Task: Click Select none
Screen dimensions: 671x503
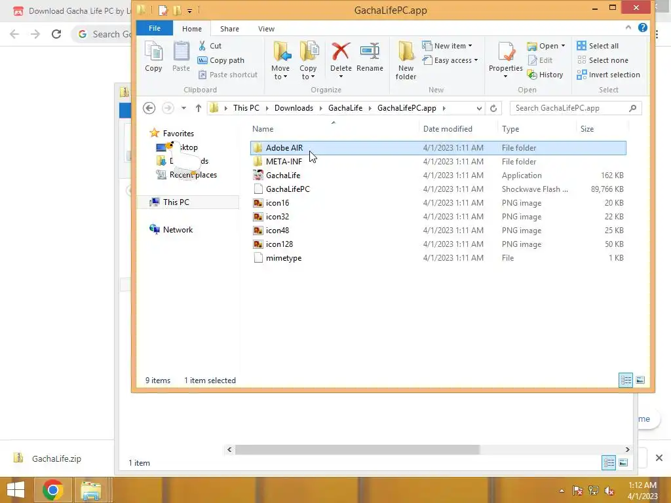Action: [x=603, y=60]
